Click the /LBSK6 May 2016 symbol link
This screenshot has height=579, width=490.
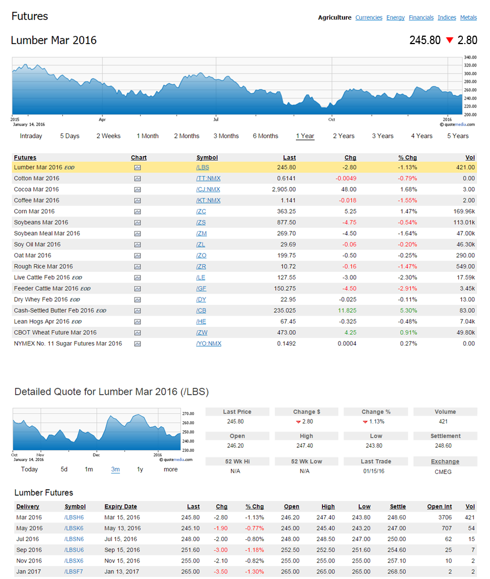[74, 528]
